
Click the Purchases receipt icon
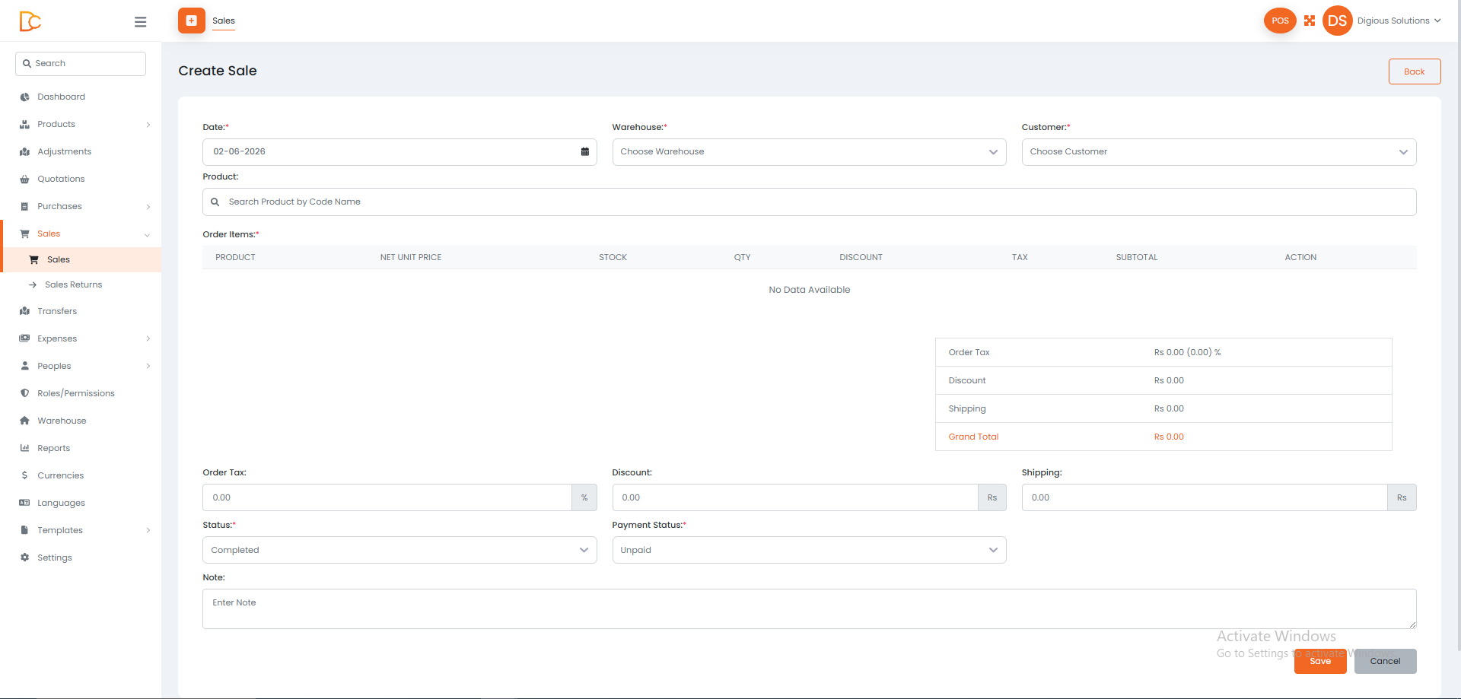pos(24,206)
